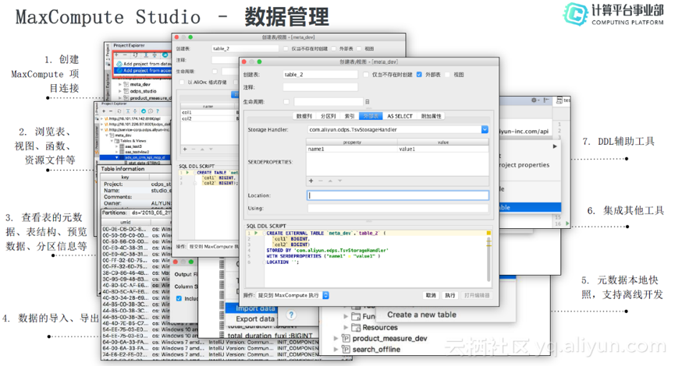This screenshot has height=366, width=675.
Task: Click plus icon in upper Project Explorer toolbar
Action: click(x=116, y=55)
